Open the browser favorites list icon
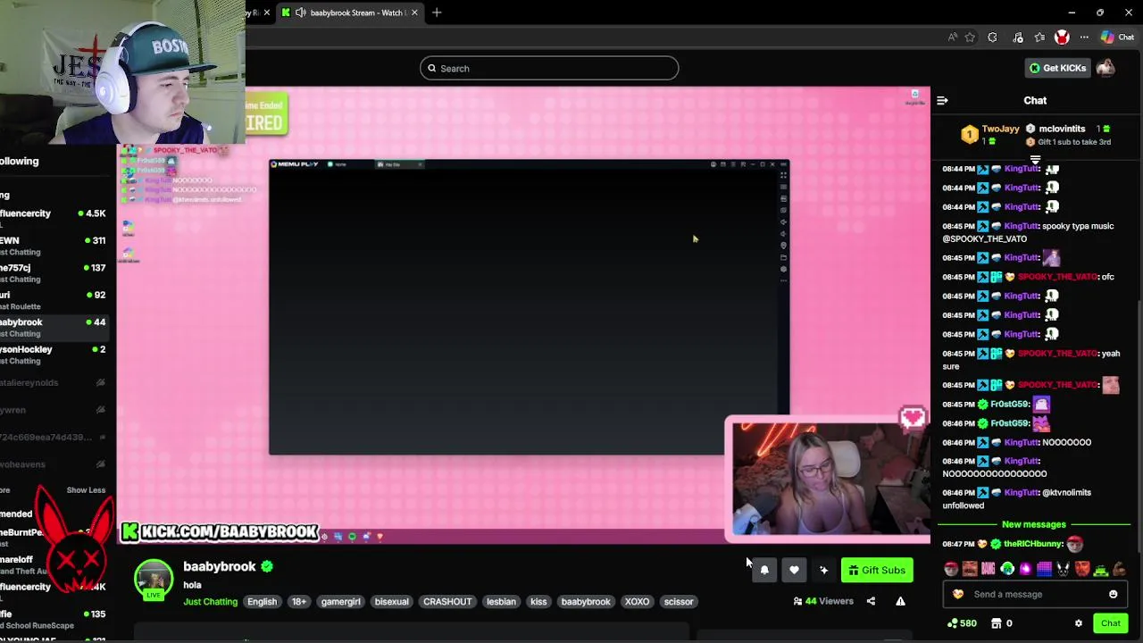This screenshot has height=643, width=1143. tap(1039, 38)
